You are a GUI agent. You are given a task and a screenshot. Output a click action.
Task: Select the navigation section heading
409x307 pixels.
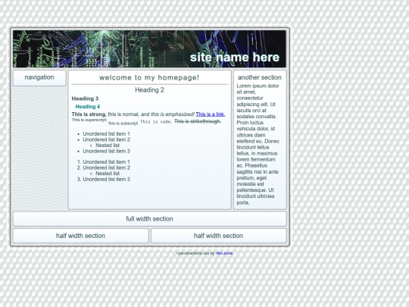pyautogui.click(x=39, y=77)
